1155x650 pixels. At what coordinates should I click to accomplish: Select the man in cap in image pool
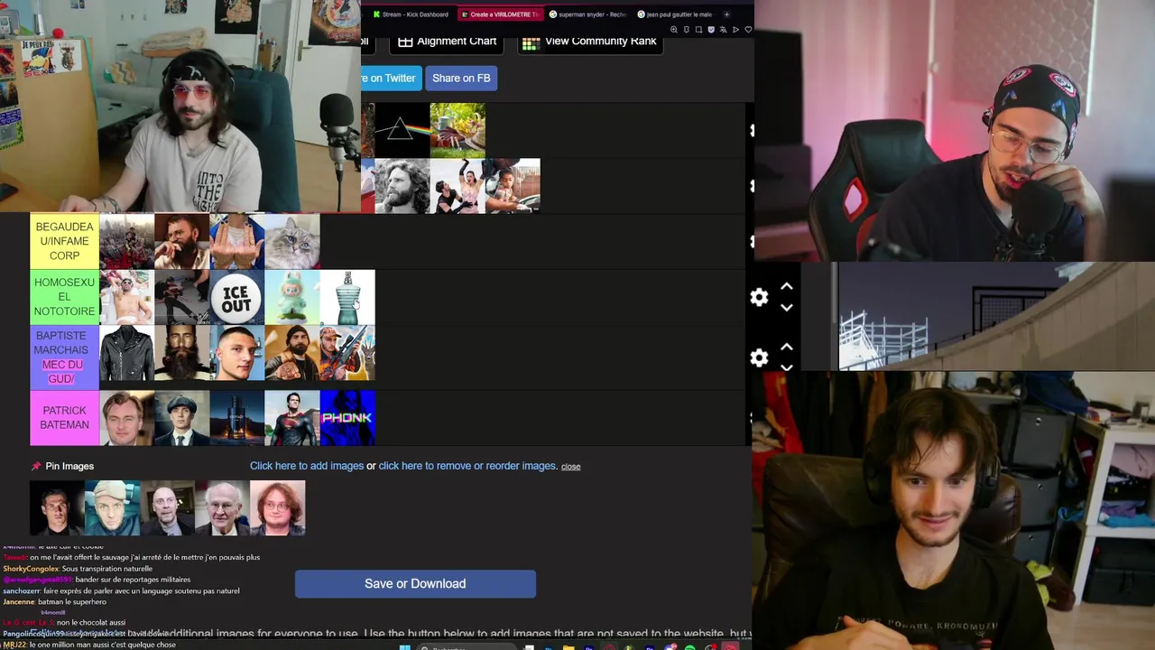tap(112, 508)
